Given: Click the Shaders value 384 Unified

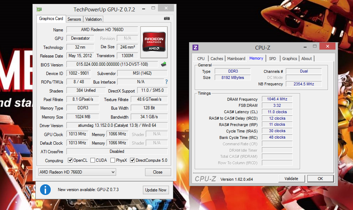Looking at the screenshot, I should [x=86, y=90].
